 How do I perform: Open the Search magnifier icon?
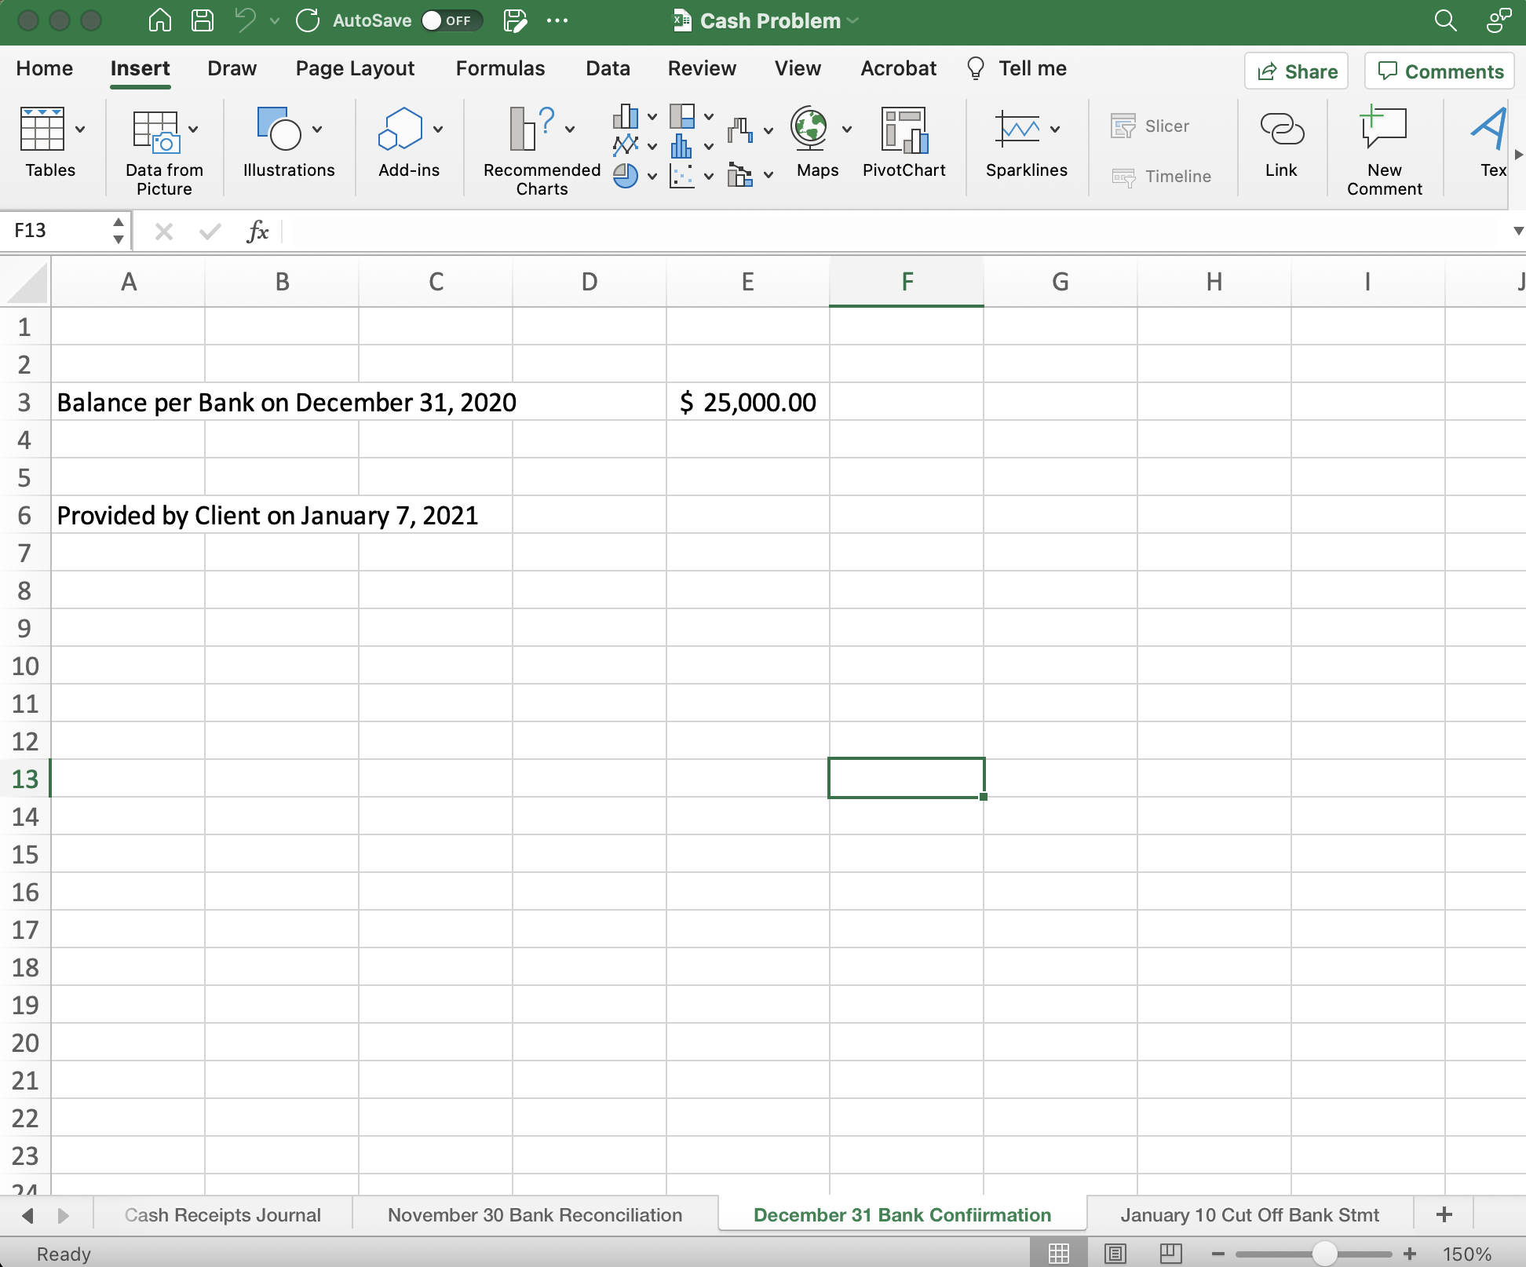1445,20
